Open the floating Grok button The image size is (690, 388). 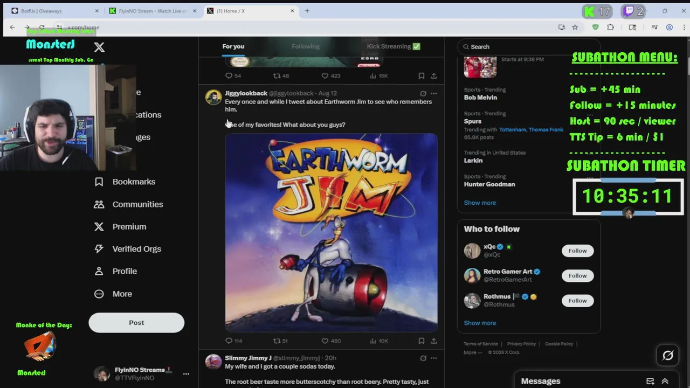coord(668,355)
